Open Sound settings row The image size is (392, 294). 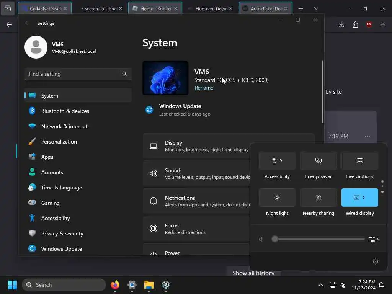(x=196, y=174)
